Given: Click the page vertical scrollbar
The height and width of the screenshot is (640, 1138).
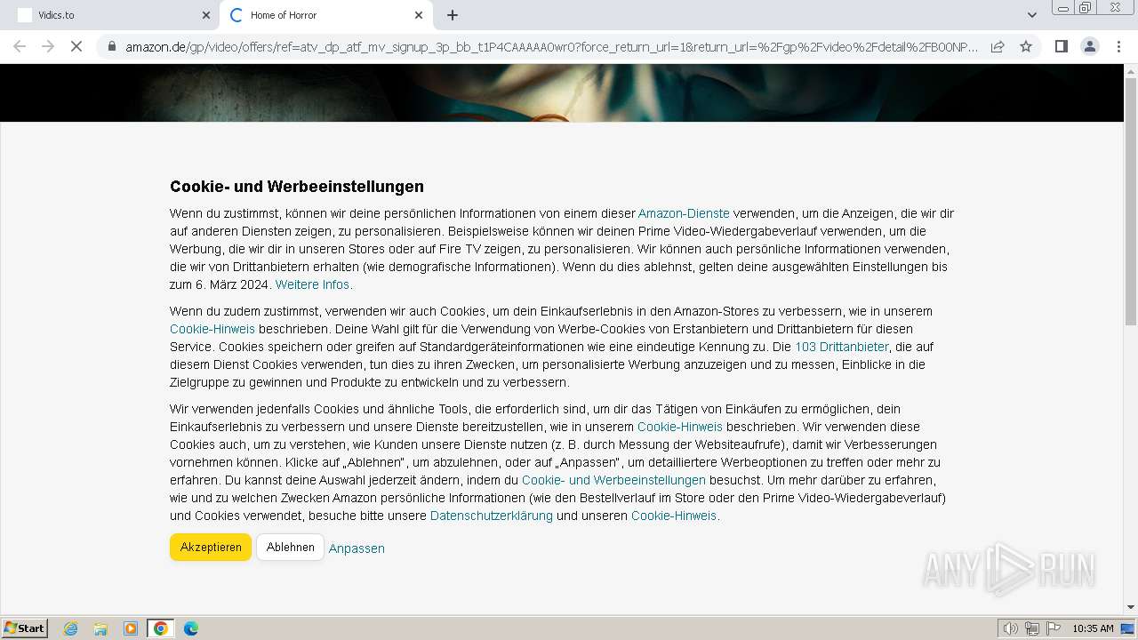Looking at the screenshot, I should click(x=1131, y=200).
